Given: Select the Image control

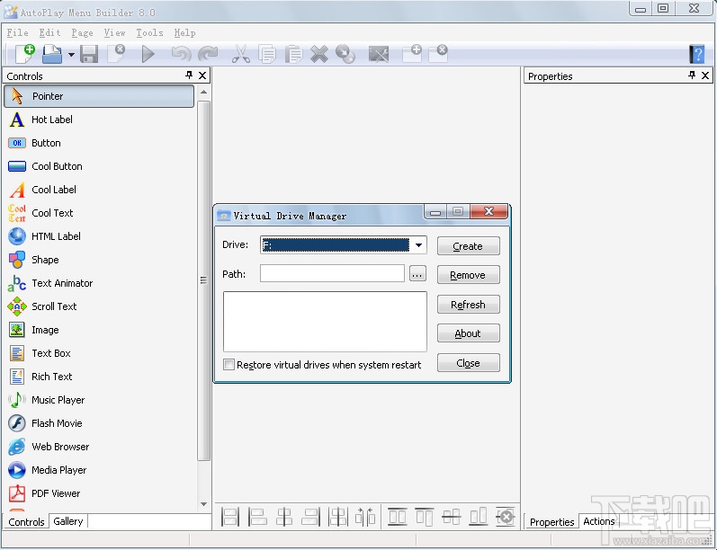Looking at the screenshot, I should coord(99,330).
